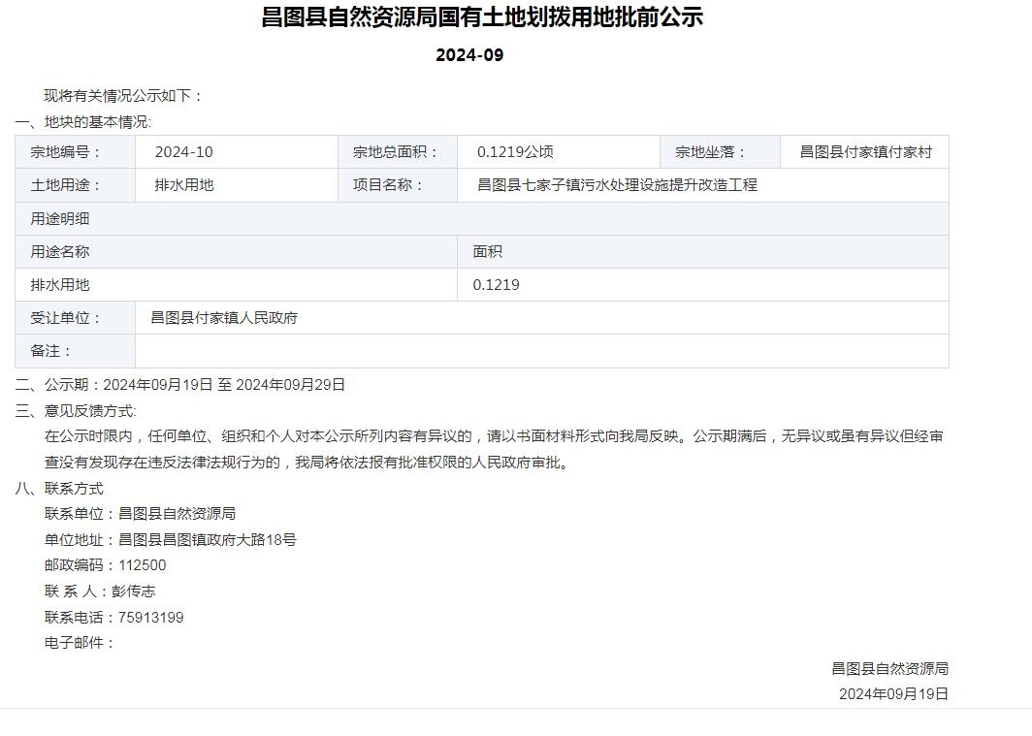
Task: Click the label 宗地坐落
Action: coord(710,152)
